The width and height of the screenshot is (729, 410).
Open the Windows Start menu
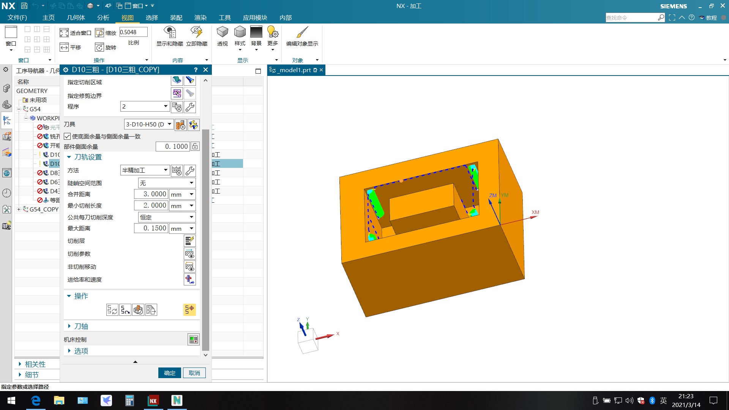(11, 401)
